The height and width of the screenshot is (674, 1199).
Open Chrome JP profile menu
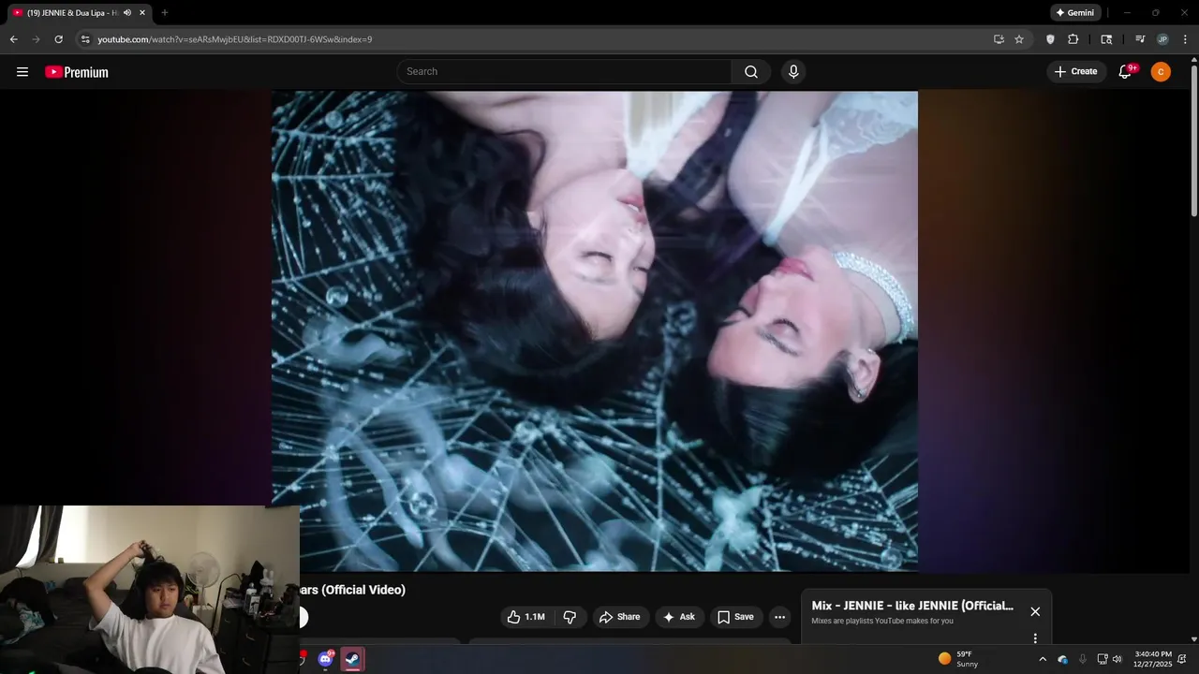(1162, 39)
